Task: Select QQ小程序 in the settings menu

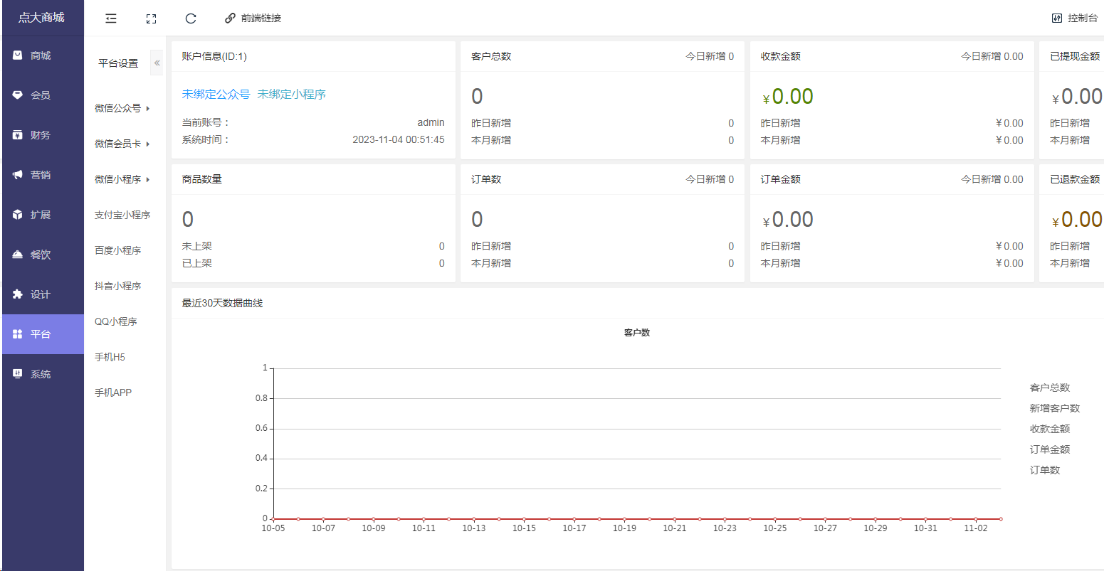Action: tap(115, 321)
